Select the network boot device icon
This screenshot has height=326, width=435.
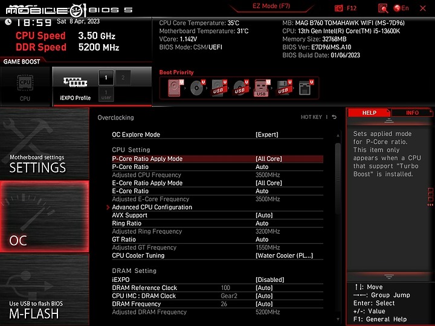coord(306,88)
